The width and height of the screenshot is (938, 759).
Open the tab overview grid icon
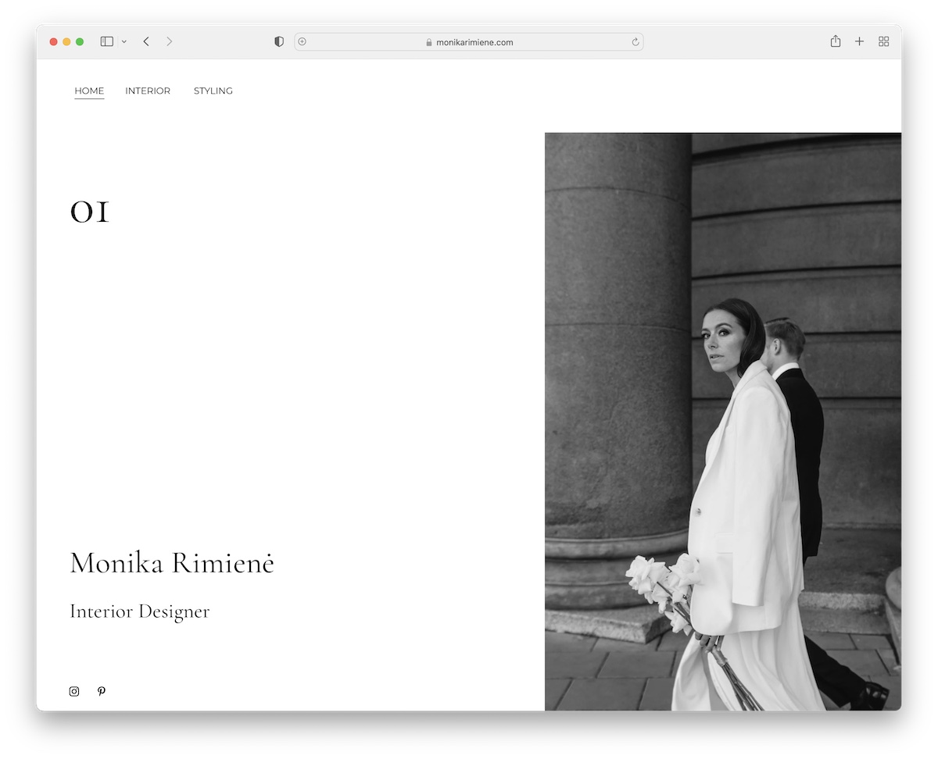coord(884,41)
